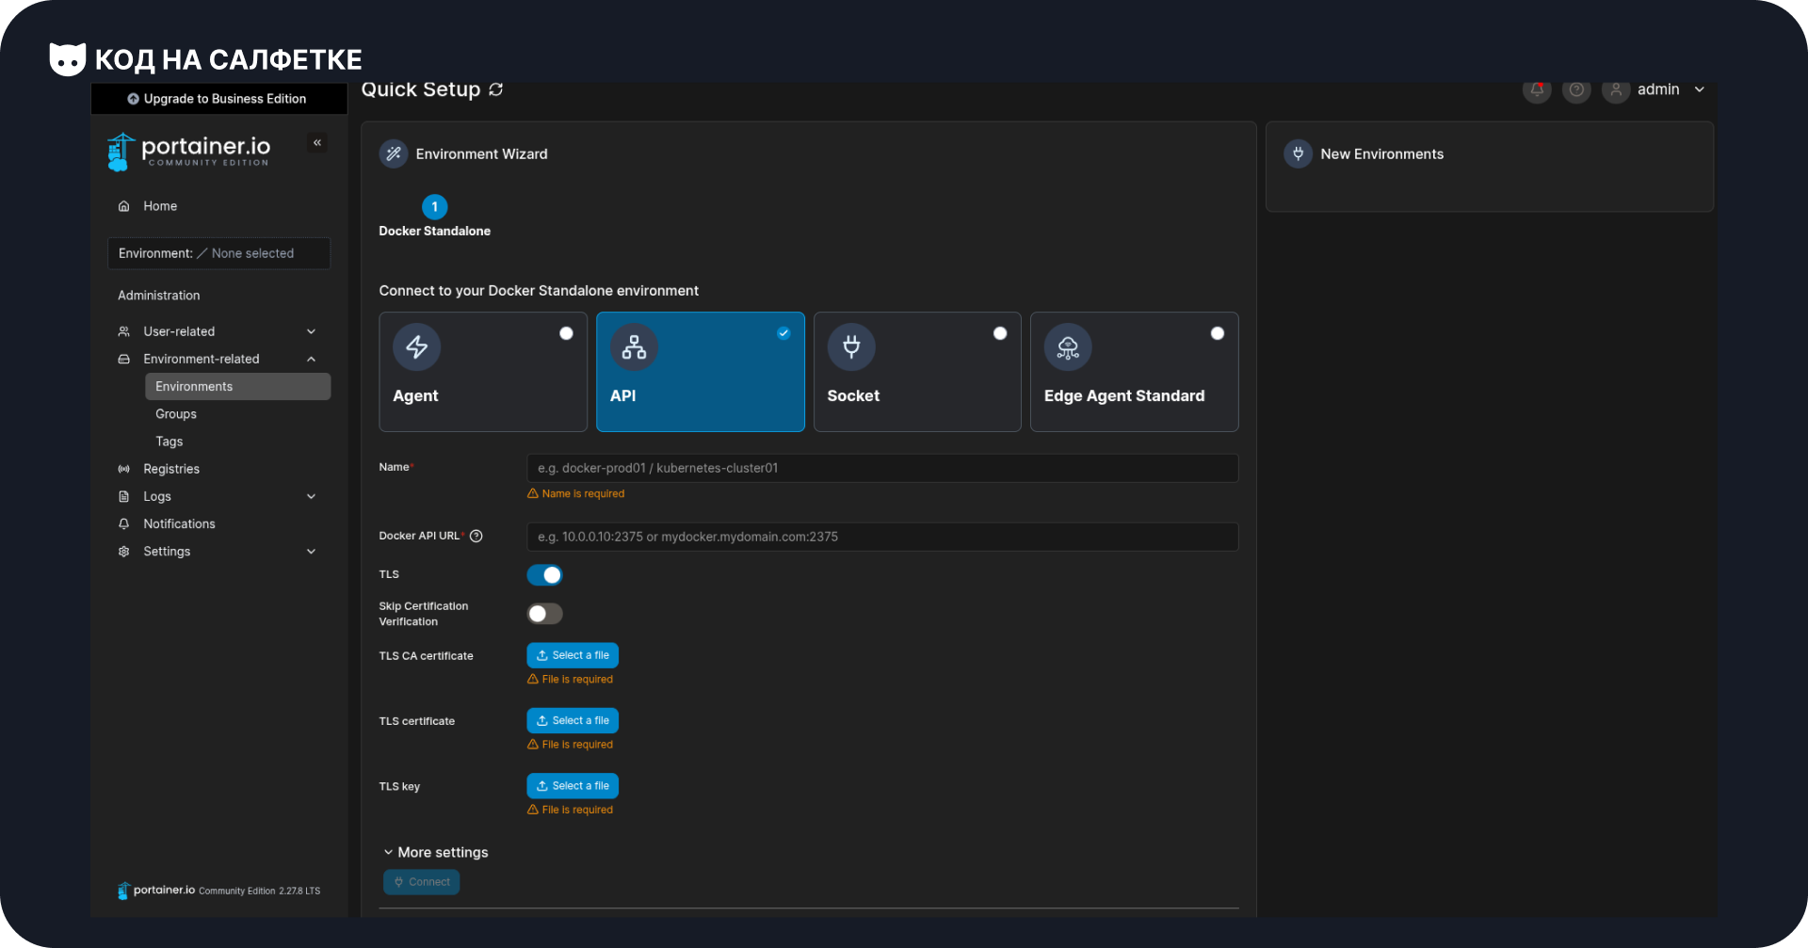1808x948 pixels.
Task: Expand the Settings menu chevron
Action: coord(311,552)
